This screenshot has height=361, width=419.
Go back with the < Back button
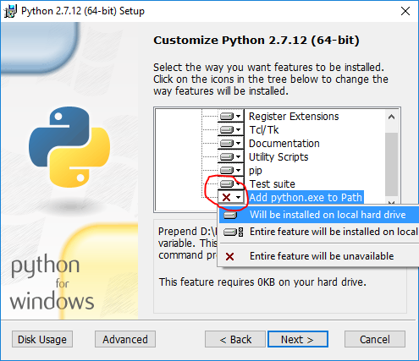point(235,339)
